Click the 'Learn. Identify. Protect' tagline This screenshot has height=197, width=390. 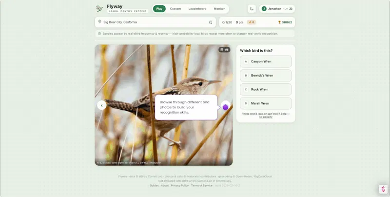coord(128,11)
